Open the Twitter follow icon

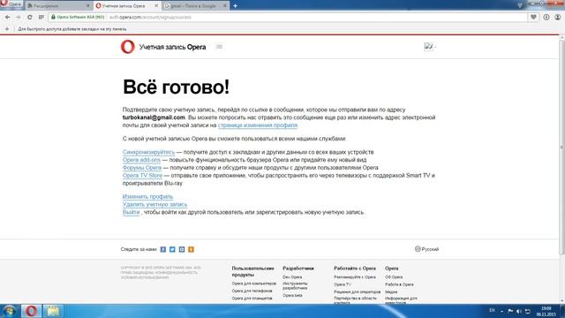[x=172, y=249]
